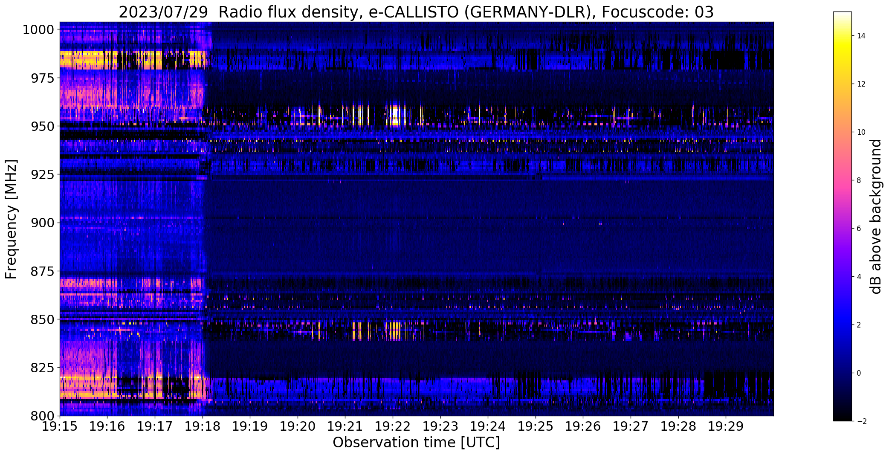
Task: Click the 825 MHz tick label
Action: point(42,368)
